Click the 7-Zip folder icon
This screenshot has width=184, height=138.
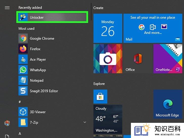click(23, 122)
